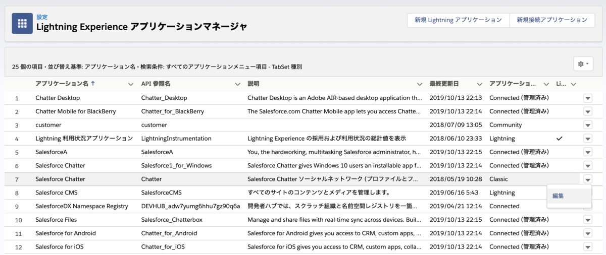Click the 'Salesforce1_for_Windows' API name cell
This screenshot has height=255, width=606.
point(176,166)
